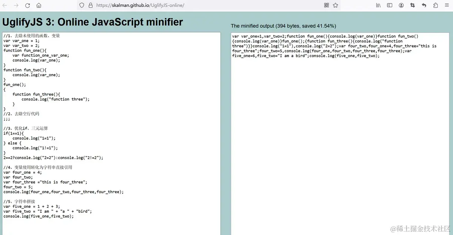Click 'var var_one=1,var_two=2' in minified output

click(258, 36)
